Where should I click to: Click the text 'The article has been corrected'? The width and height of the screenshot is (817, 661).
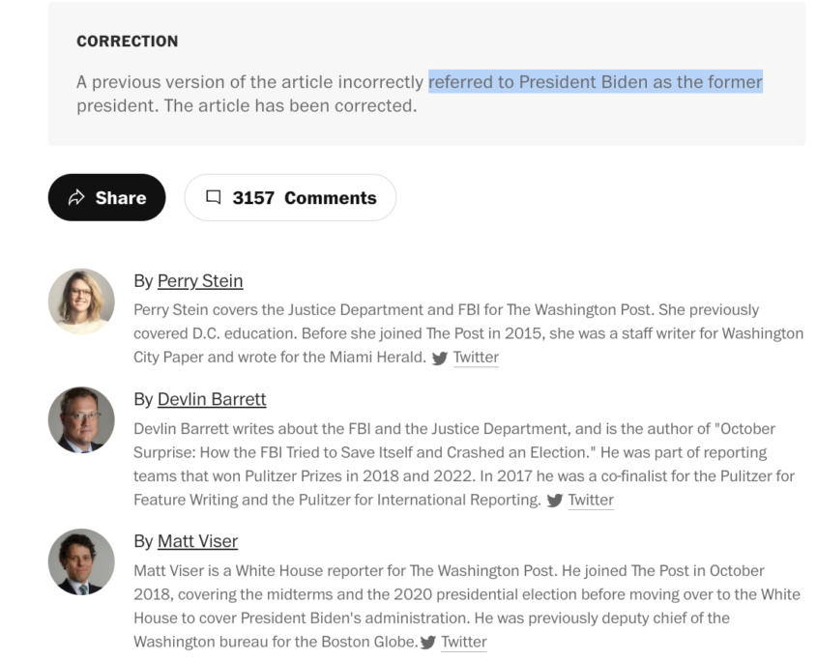290,105
